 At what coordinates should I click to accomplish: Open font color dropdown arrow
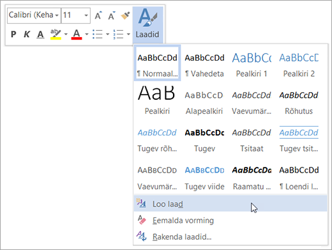coord(87,34)
